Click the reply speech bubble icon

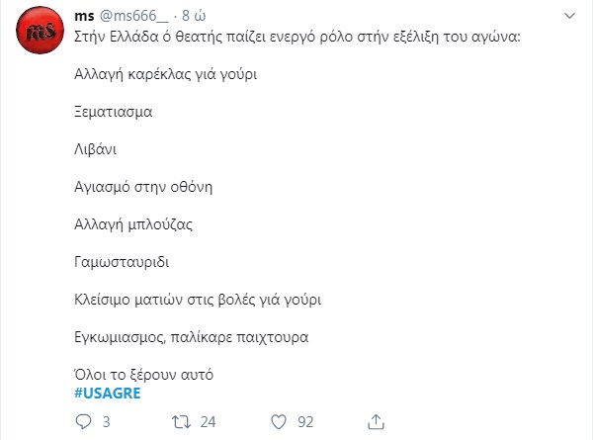click(x=83, y=421)
